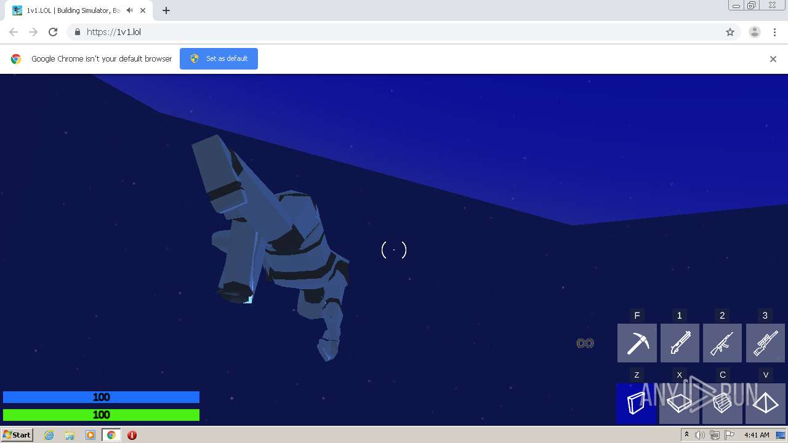Select the pickaxe tool slot
Screen dimensions: 788x443
(637, 343)
